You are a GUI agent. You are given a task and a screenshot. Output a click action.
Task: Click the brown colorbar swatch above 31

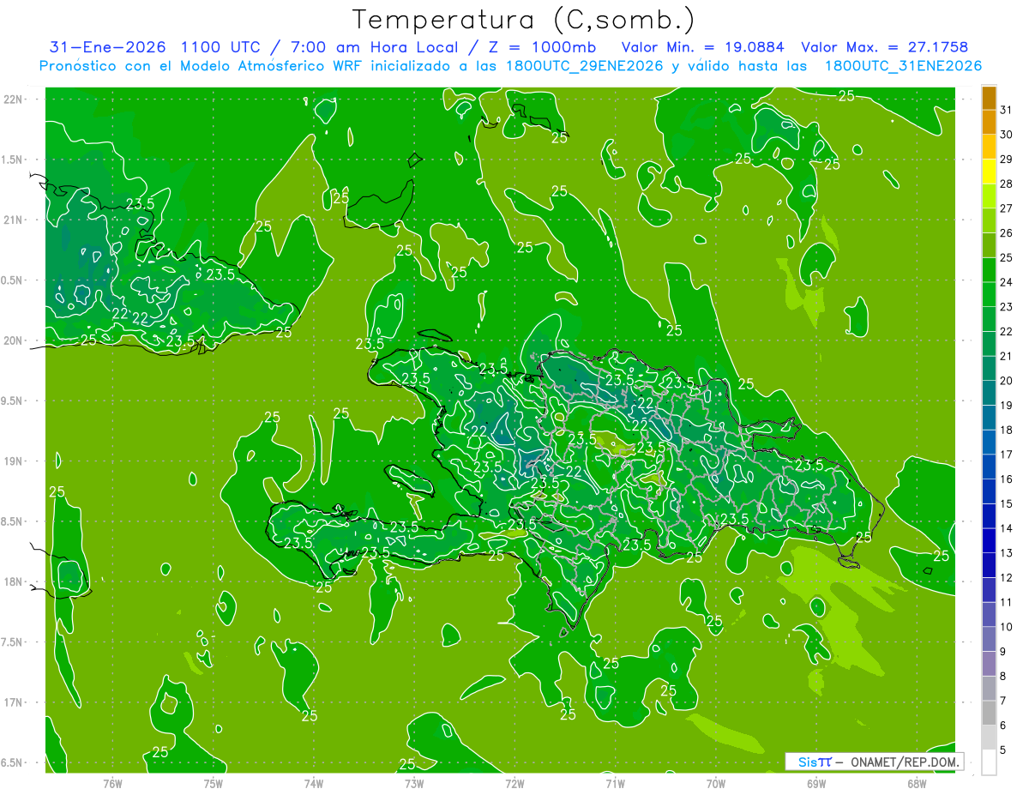pyautogui.click(x=989, y=98)
